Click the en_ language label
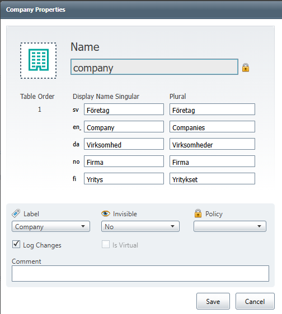Image resolution: width=282 pixels, height=314 pixels. (77, 127)
